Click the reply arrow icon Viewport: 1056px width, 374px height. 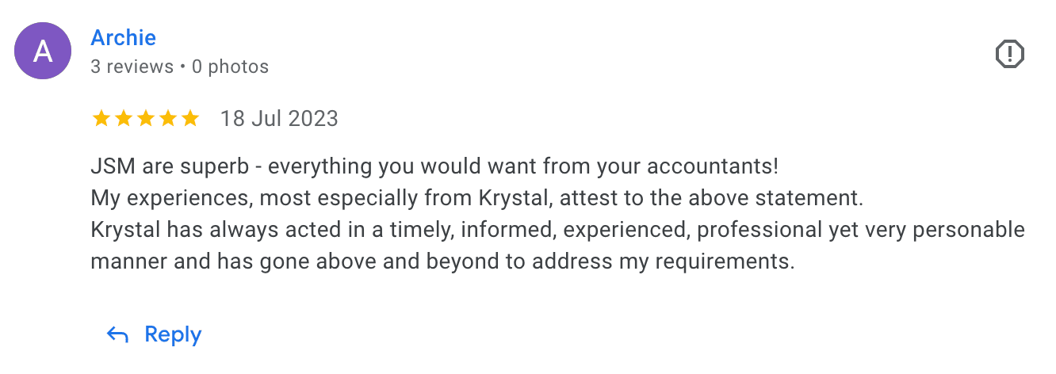point(117,335)
